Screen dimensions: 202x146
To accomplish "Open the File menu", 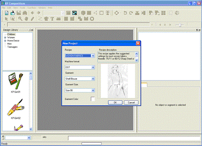I will pos(4,8).
